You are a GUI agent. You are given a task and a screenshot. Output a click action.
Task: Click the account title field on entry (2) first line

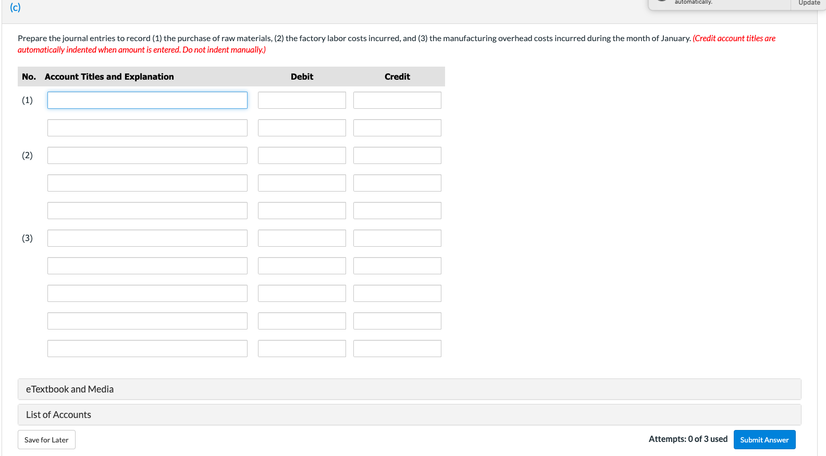click(147, 156)
